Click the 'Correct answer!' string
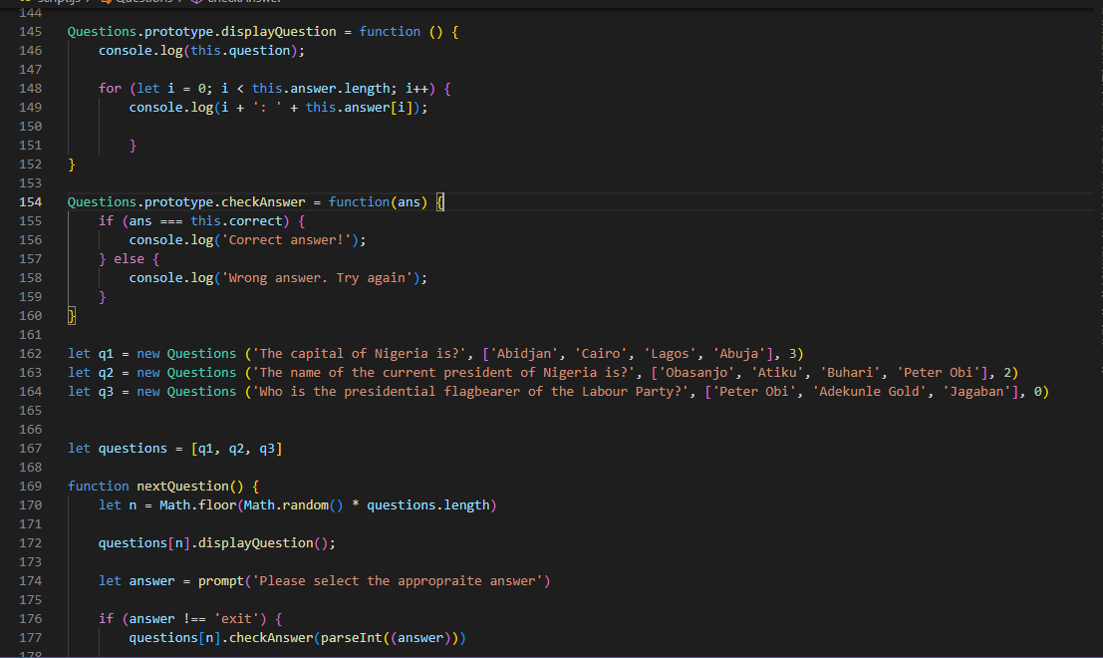The image size is (1103, 658). click(x=286, y=240)
